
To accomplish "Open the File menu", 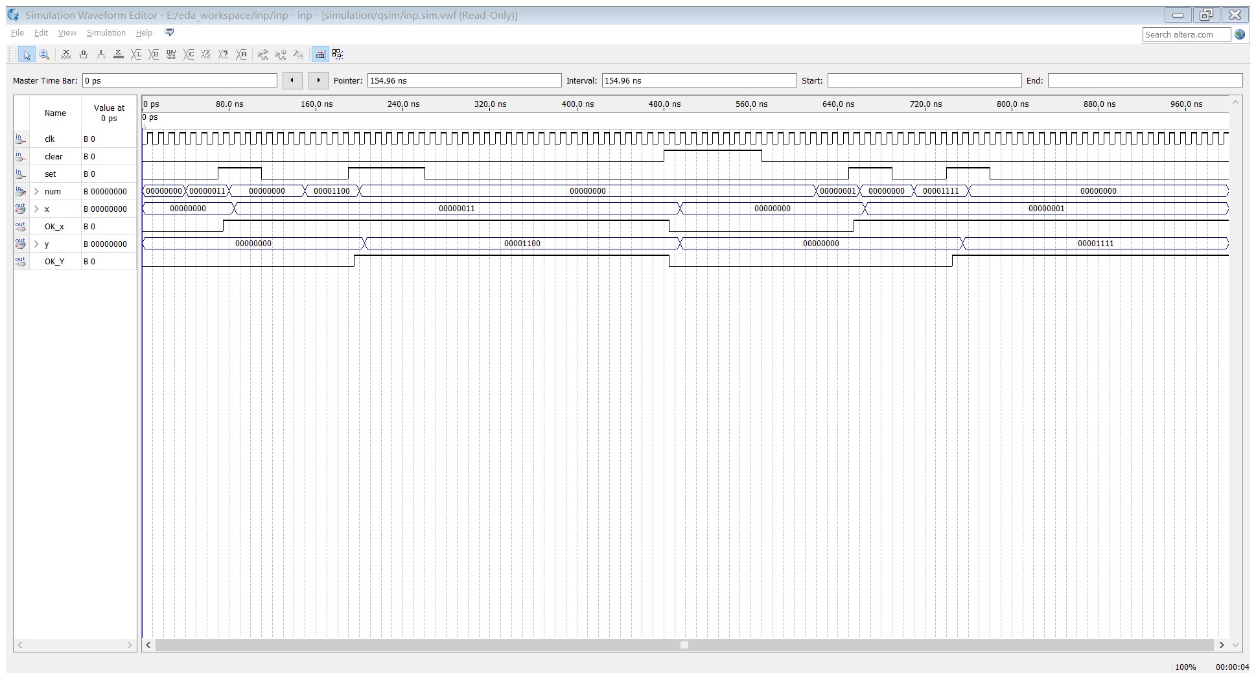I will tap(17, 33).
